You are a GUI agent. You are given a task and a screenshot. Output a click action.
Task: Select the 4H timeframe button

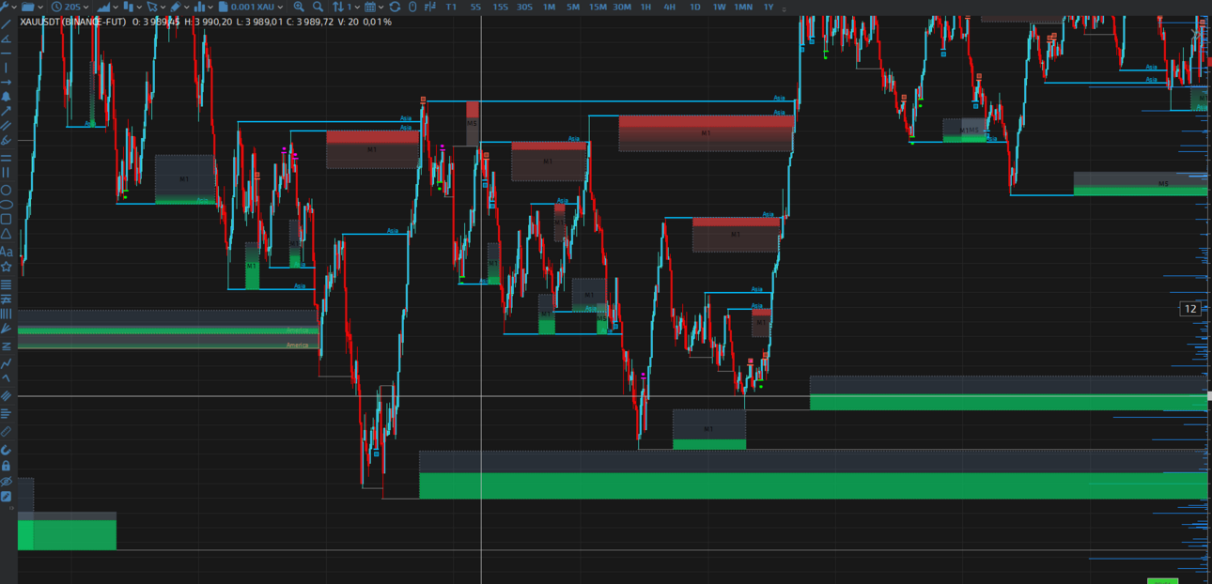(x=669, y=7)
